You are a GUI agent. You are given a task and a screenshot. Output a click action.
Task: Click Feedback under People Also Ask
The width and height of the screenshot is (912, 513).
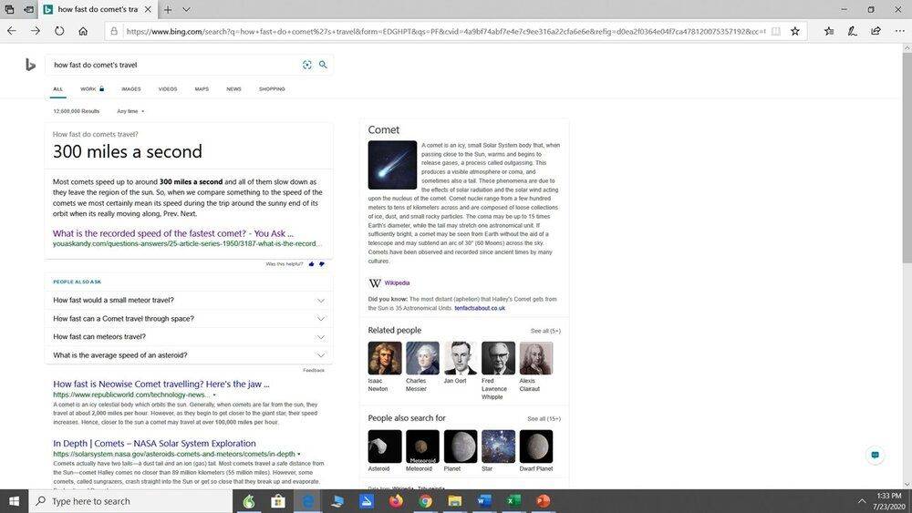[314, 370]
